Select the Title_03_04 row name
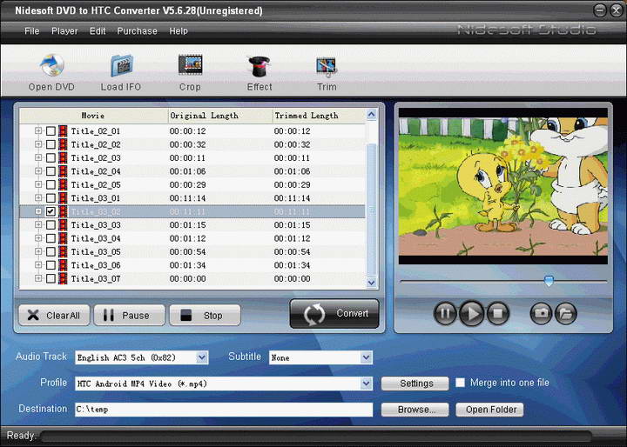The width and height of the screenshot is (627, 447). 96,238
